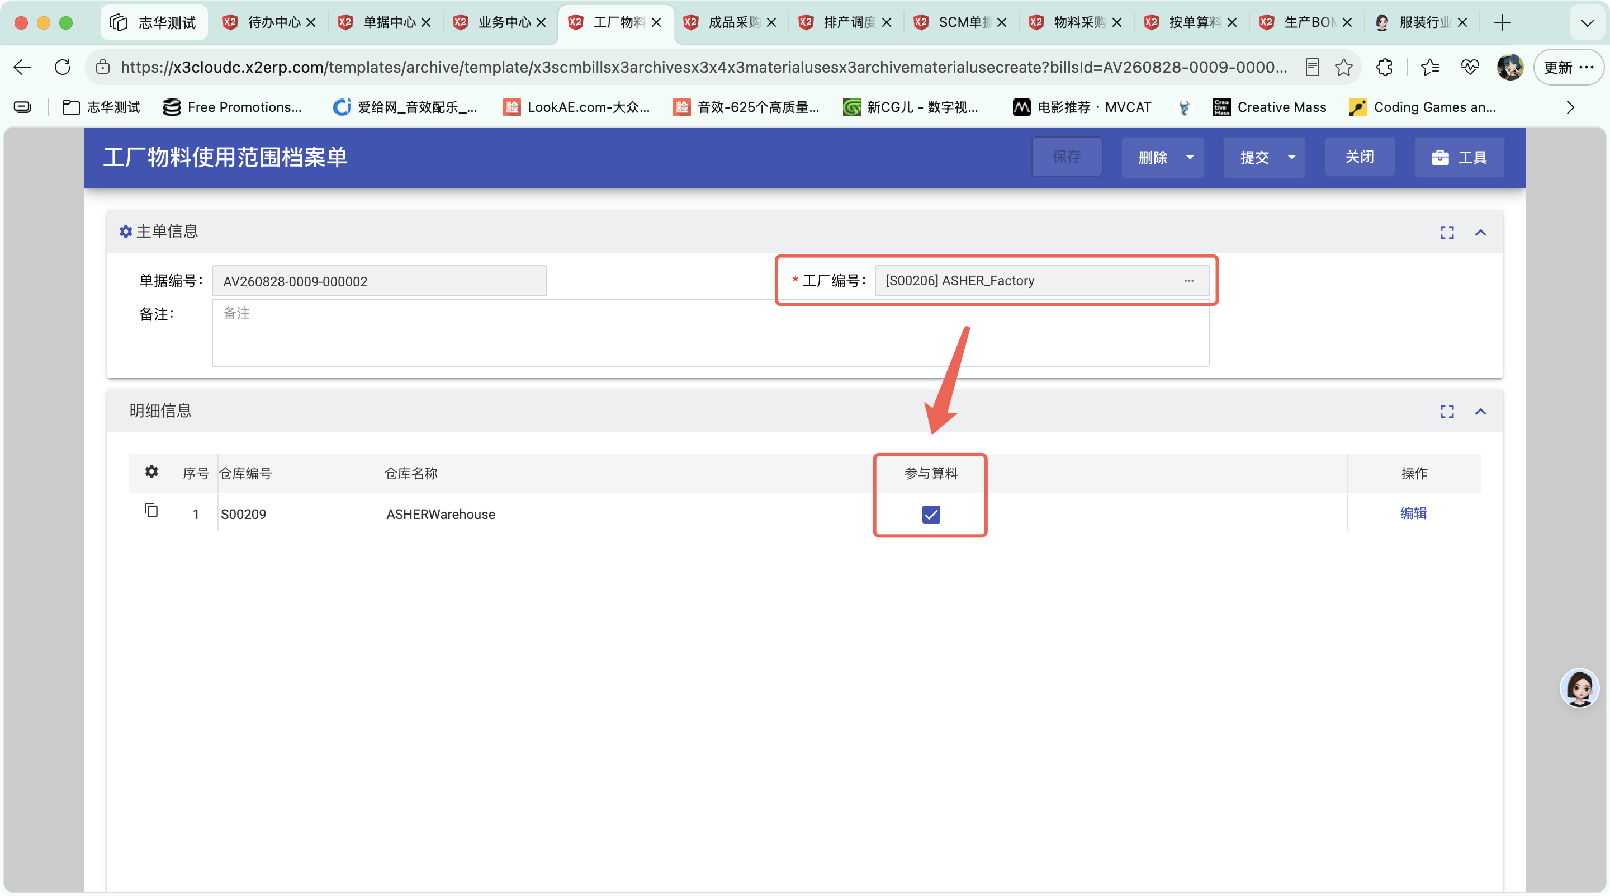Click the 备注 remarks text area
The width and height of the screenshot is (1610, 896).
711,333
